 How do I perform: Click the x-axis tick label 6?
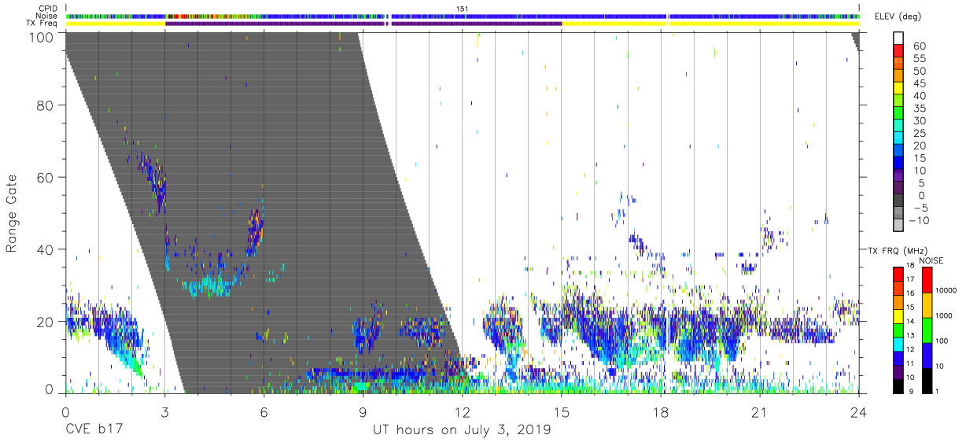[264, 411]
